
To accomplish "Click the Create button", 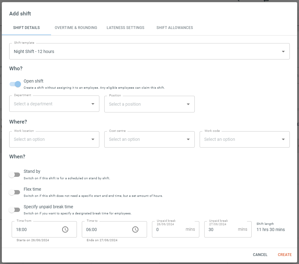I will click(x=285, y=255).
